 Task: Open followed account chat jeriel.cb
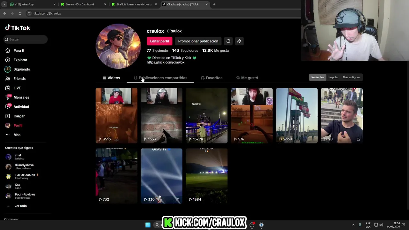(x=19, y=157)
